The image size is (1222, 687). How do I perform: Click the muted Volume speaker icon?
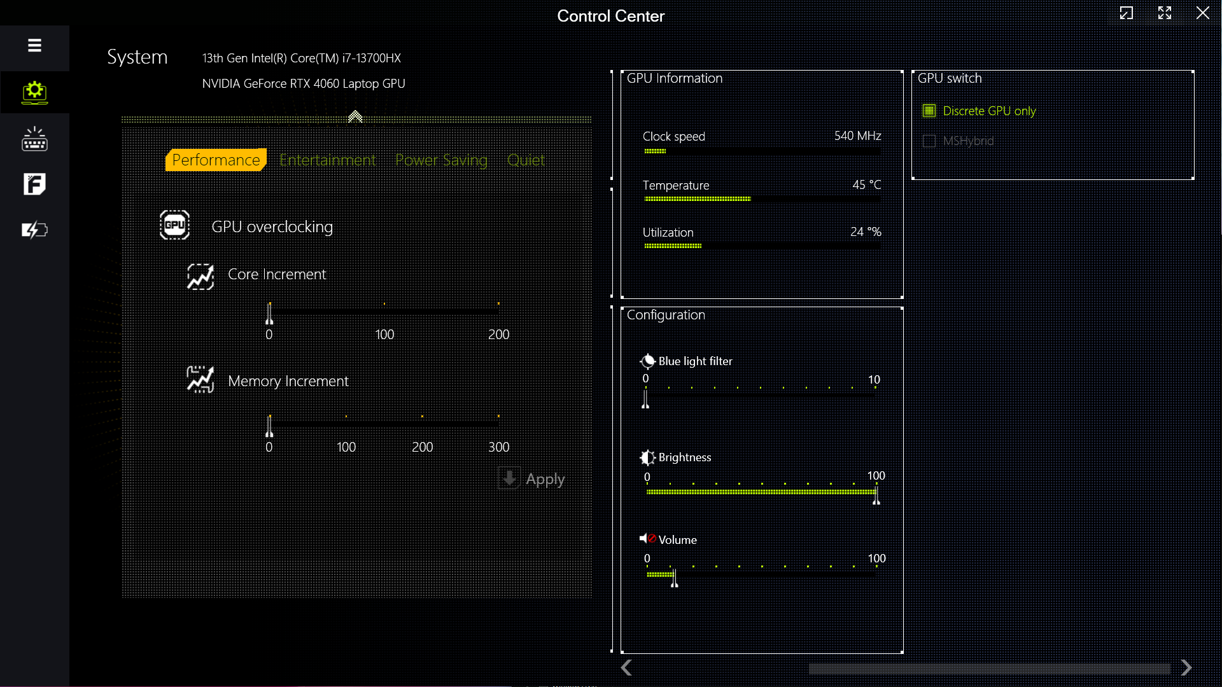(647, 539)
